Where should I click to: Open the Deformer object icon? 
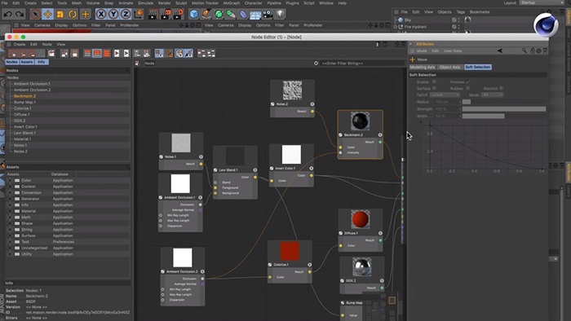(243, 14)
